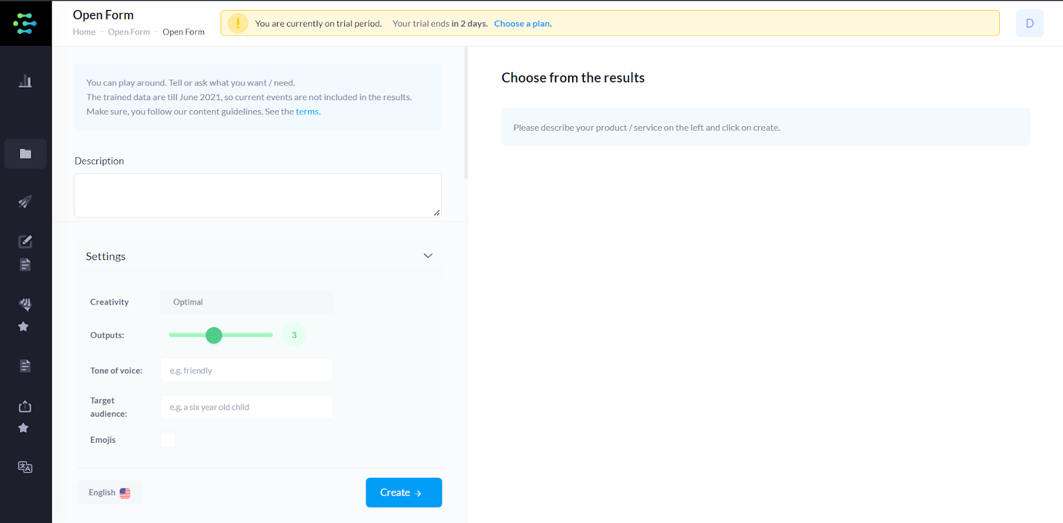Enable the Emojis checkbox
The height and width of the screenshot is (523, 1063).
pos(168,439)
